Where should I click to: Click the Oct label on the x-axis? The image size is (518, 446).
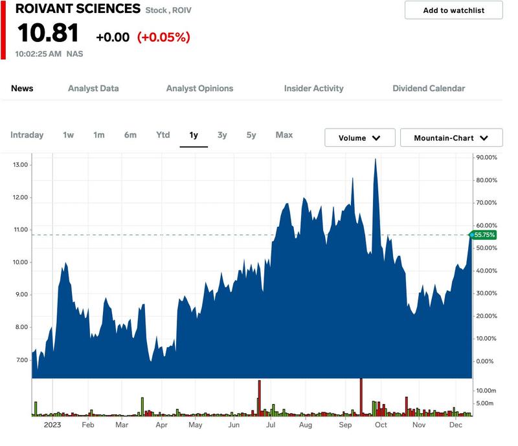tap(381, 425)
